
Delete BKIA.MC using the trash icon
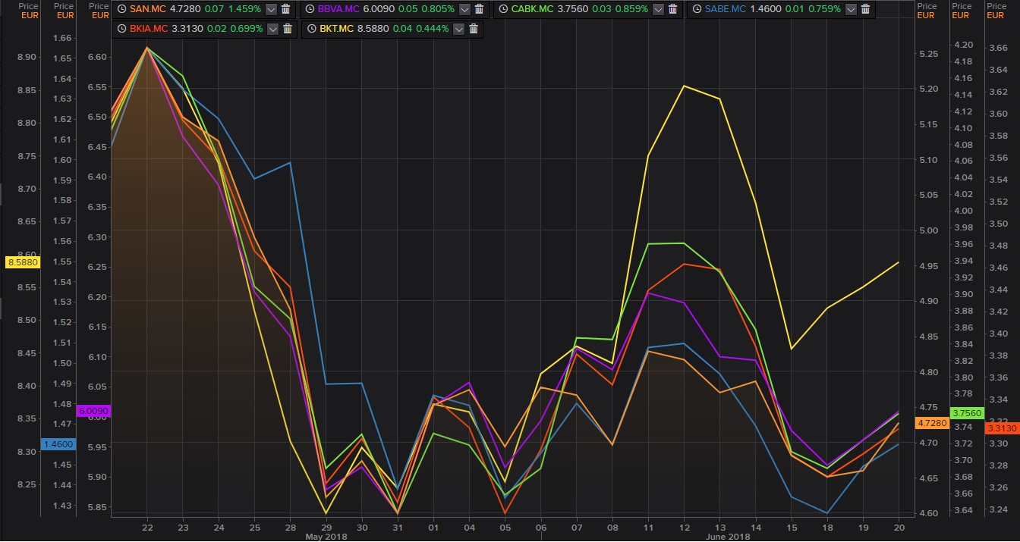(x=287, y=29)
